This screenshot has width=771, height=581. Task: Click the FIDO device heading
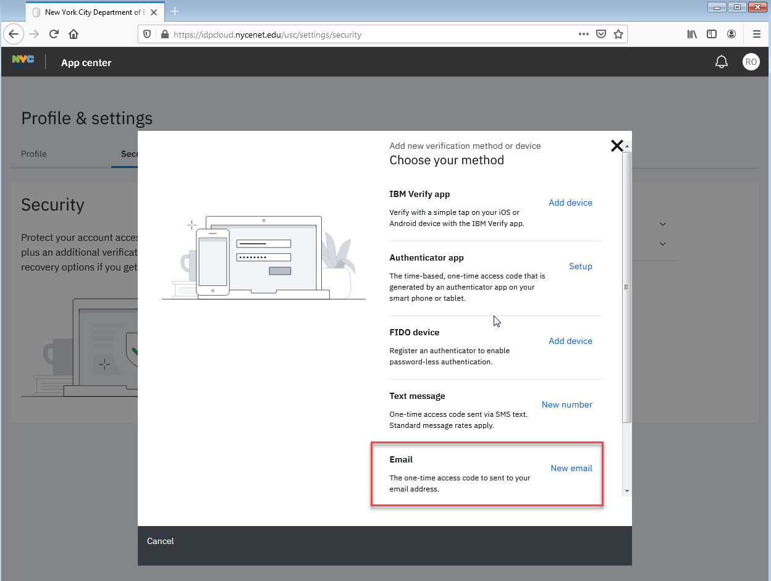[414, 332]
